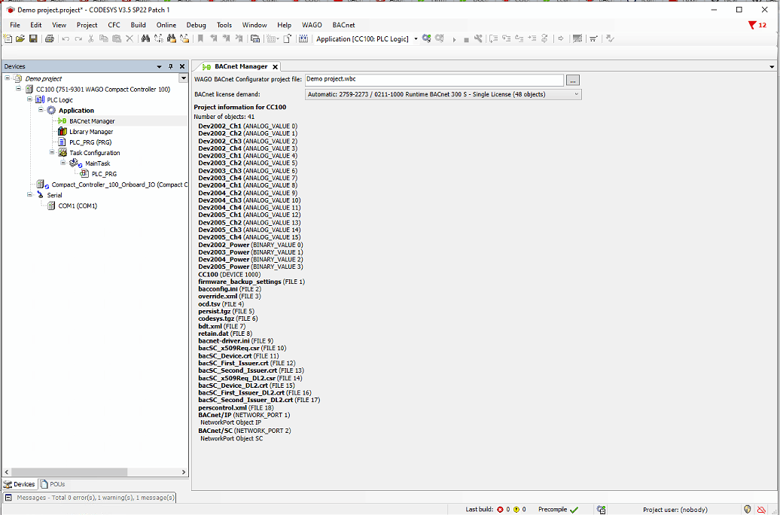The width and height of the screenshot is (780, 515).
Task: Click the grayed scissors Cut toolbar icon
Action: click(91, 39)
